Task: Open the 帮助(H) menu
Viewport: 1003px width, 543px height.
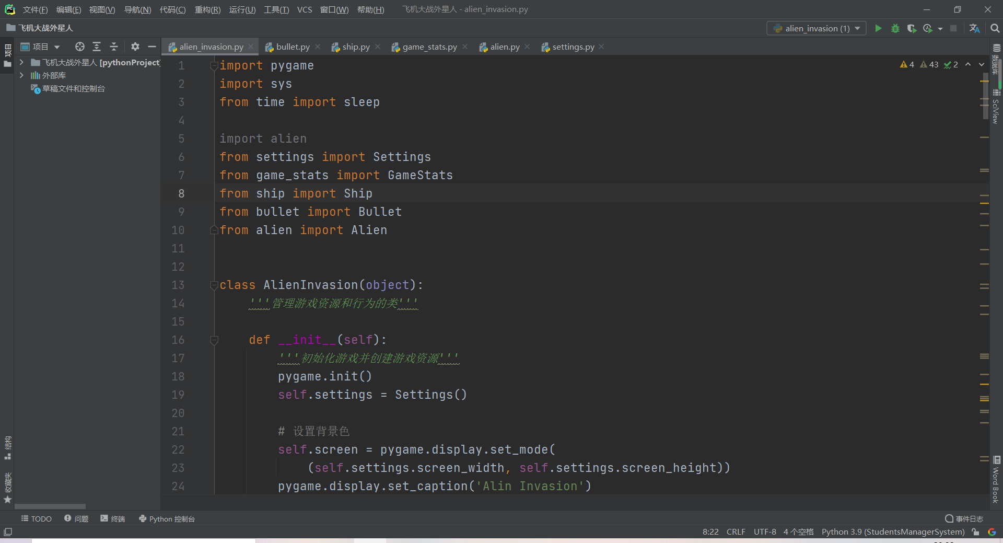Action: pos(370,9)
